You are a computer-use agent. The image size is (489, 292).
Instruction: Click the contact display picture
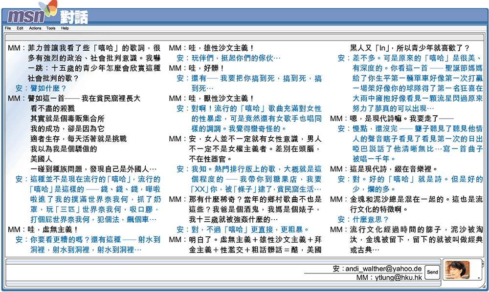(x=457, y=271)
